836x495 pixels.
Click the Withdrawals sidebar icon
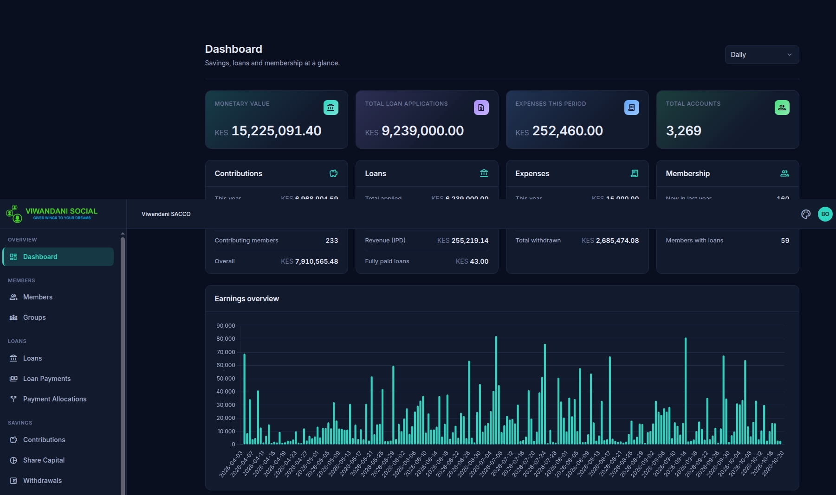point(13,481)
